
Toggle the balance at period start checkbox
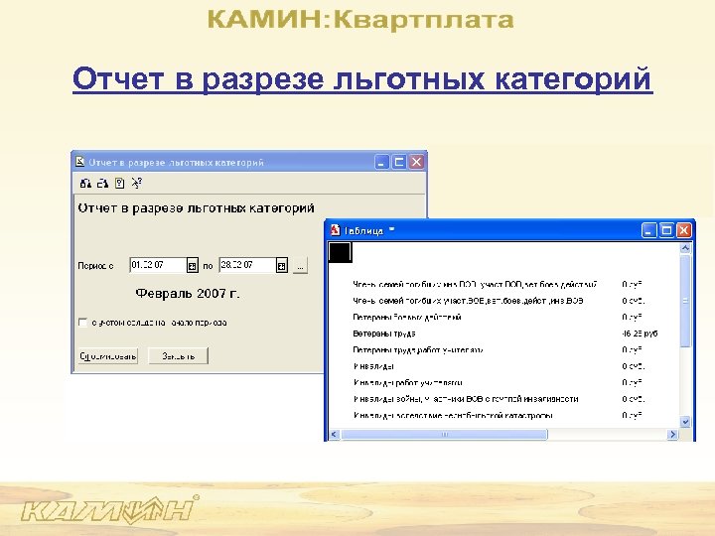tap(82, 323)
